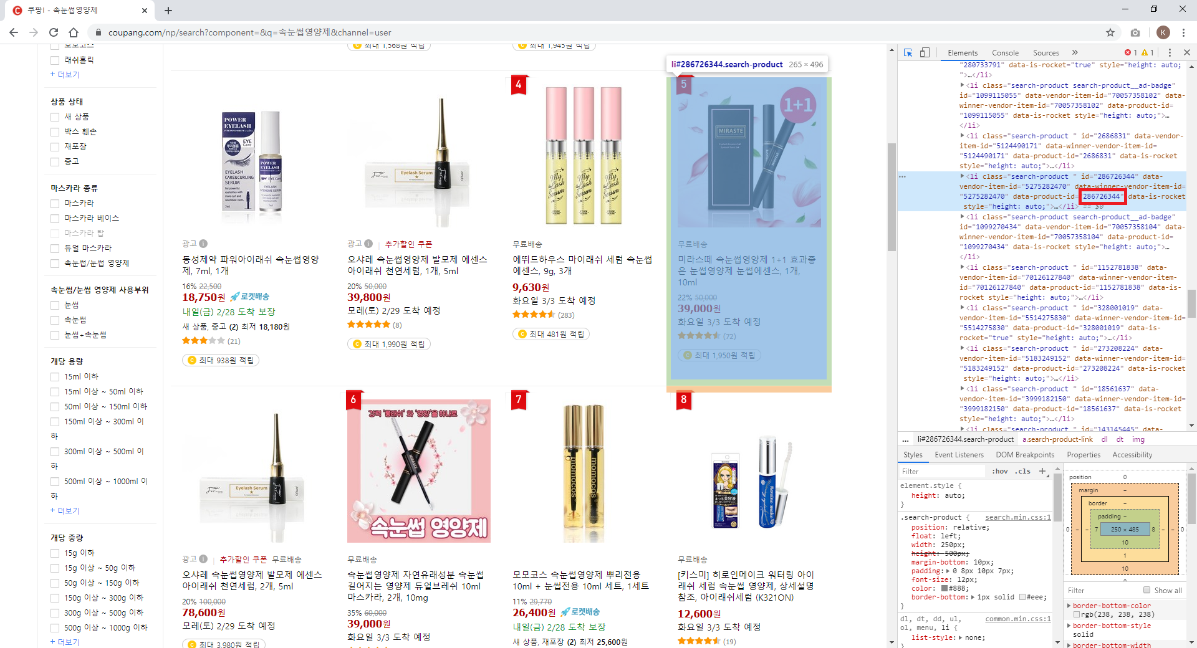The height and width of the screenshot is (648, 1197).
Task: Check the 재포장 filter
Action: tap(55, 147)
